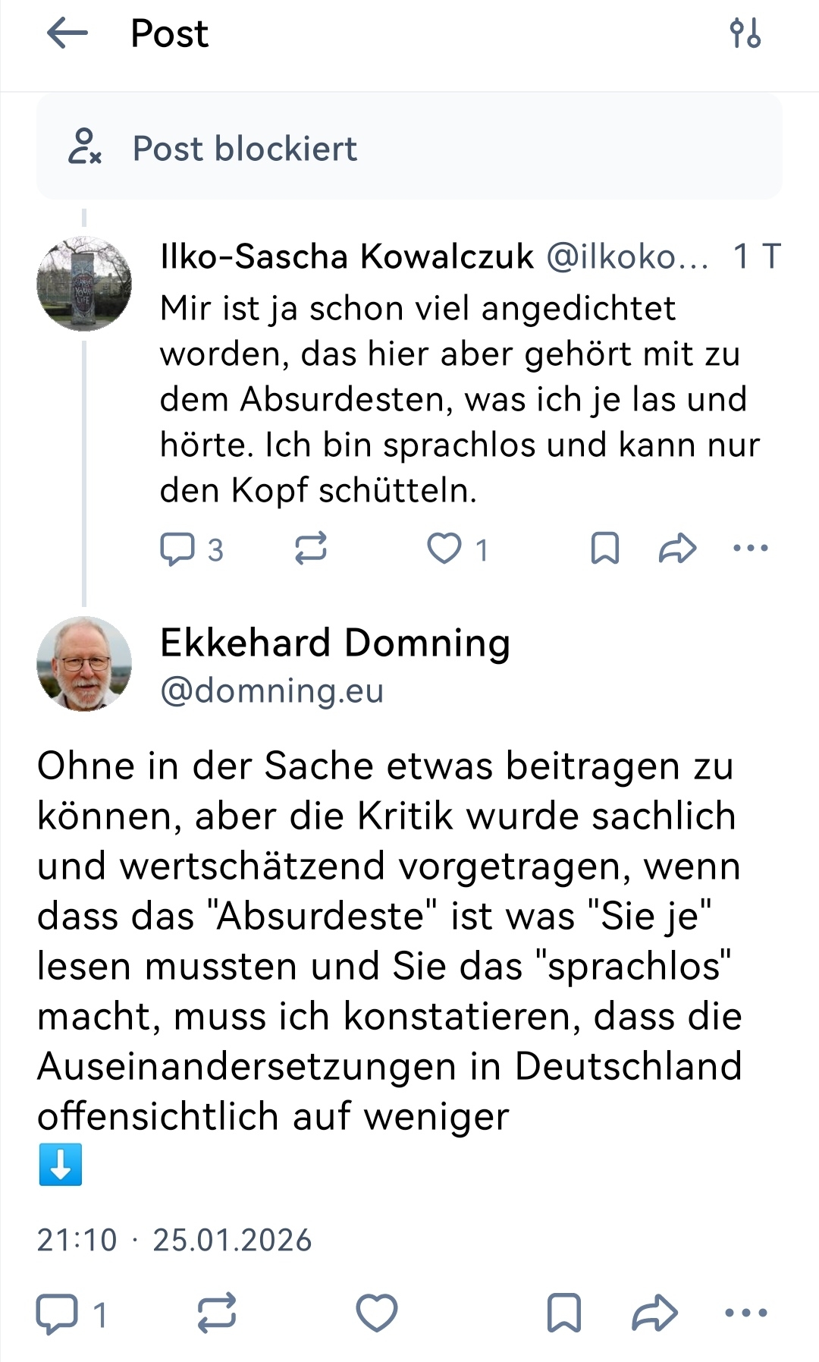Reply to Ekkehard Domning's post
Viewport: 819px width, 1362px height.
pyautogui.click(x=58, y=1313)
